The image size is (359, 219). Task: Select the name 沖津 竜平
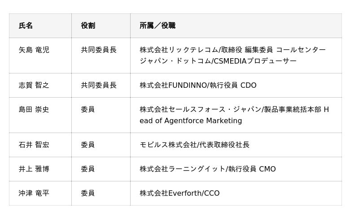click(x=34, y=193)
